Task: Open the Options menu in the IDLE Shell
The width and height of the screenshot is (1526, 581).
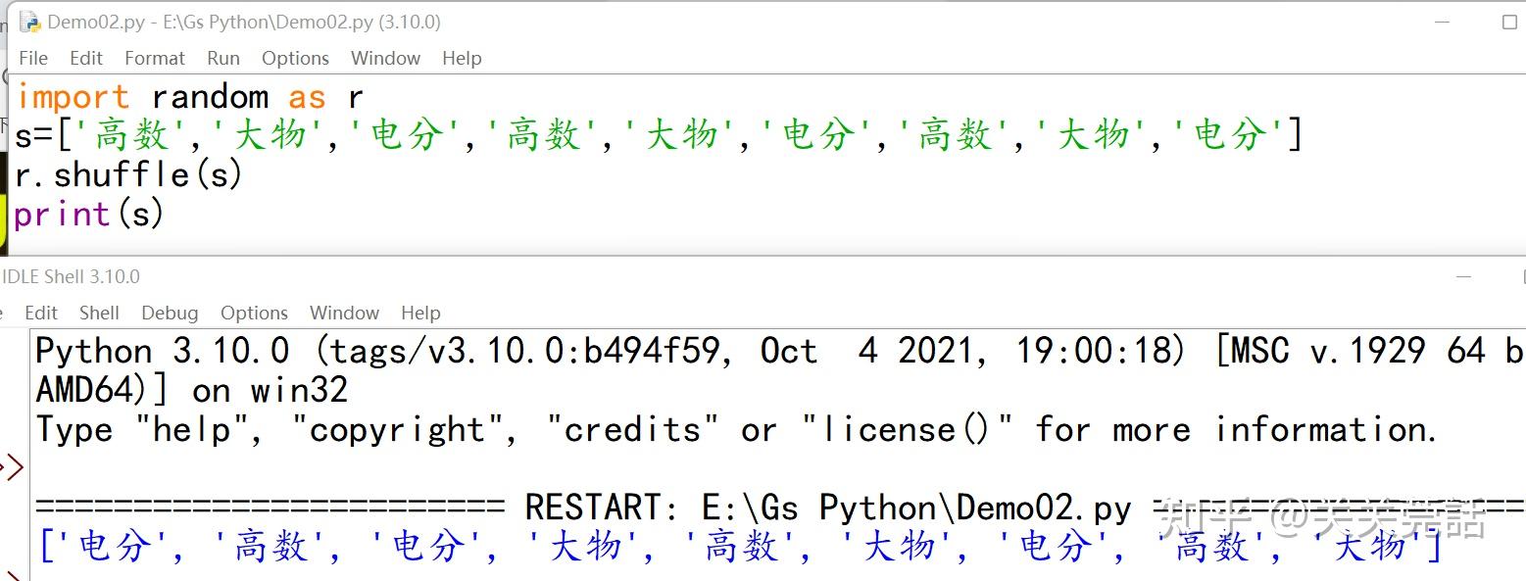Action: click(254, 313)
